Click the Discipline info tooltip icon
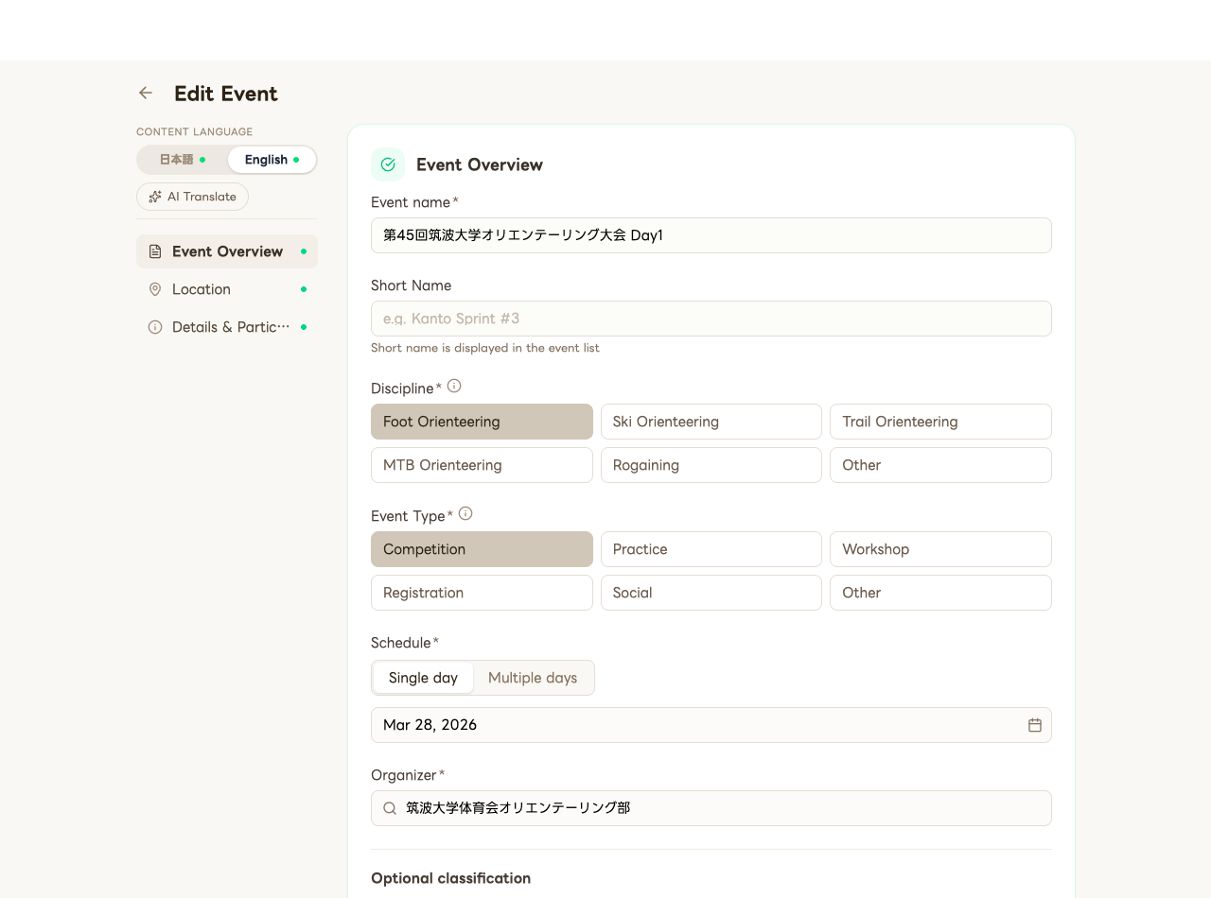Screen dimensions: 1211x898 coord(453,385)
